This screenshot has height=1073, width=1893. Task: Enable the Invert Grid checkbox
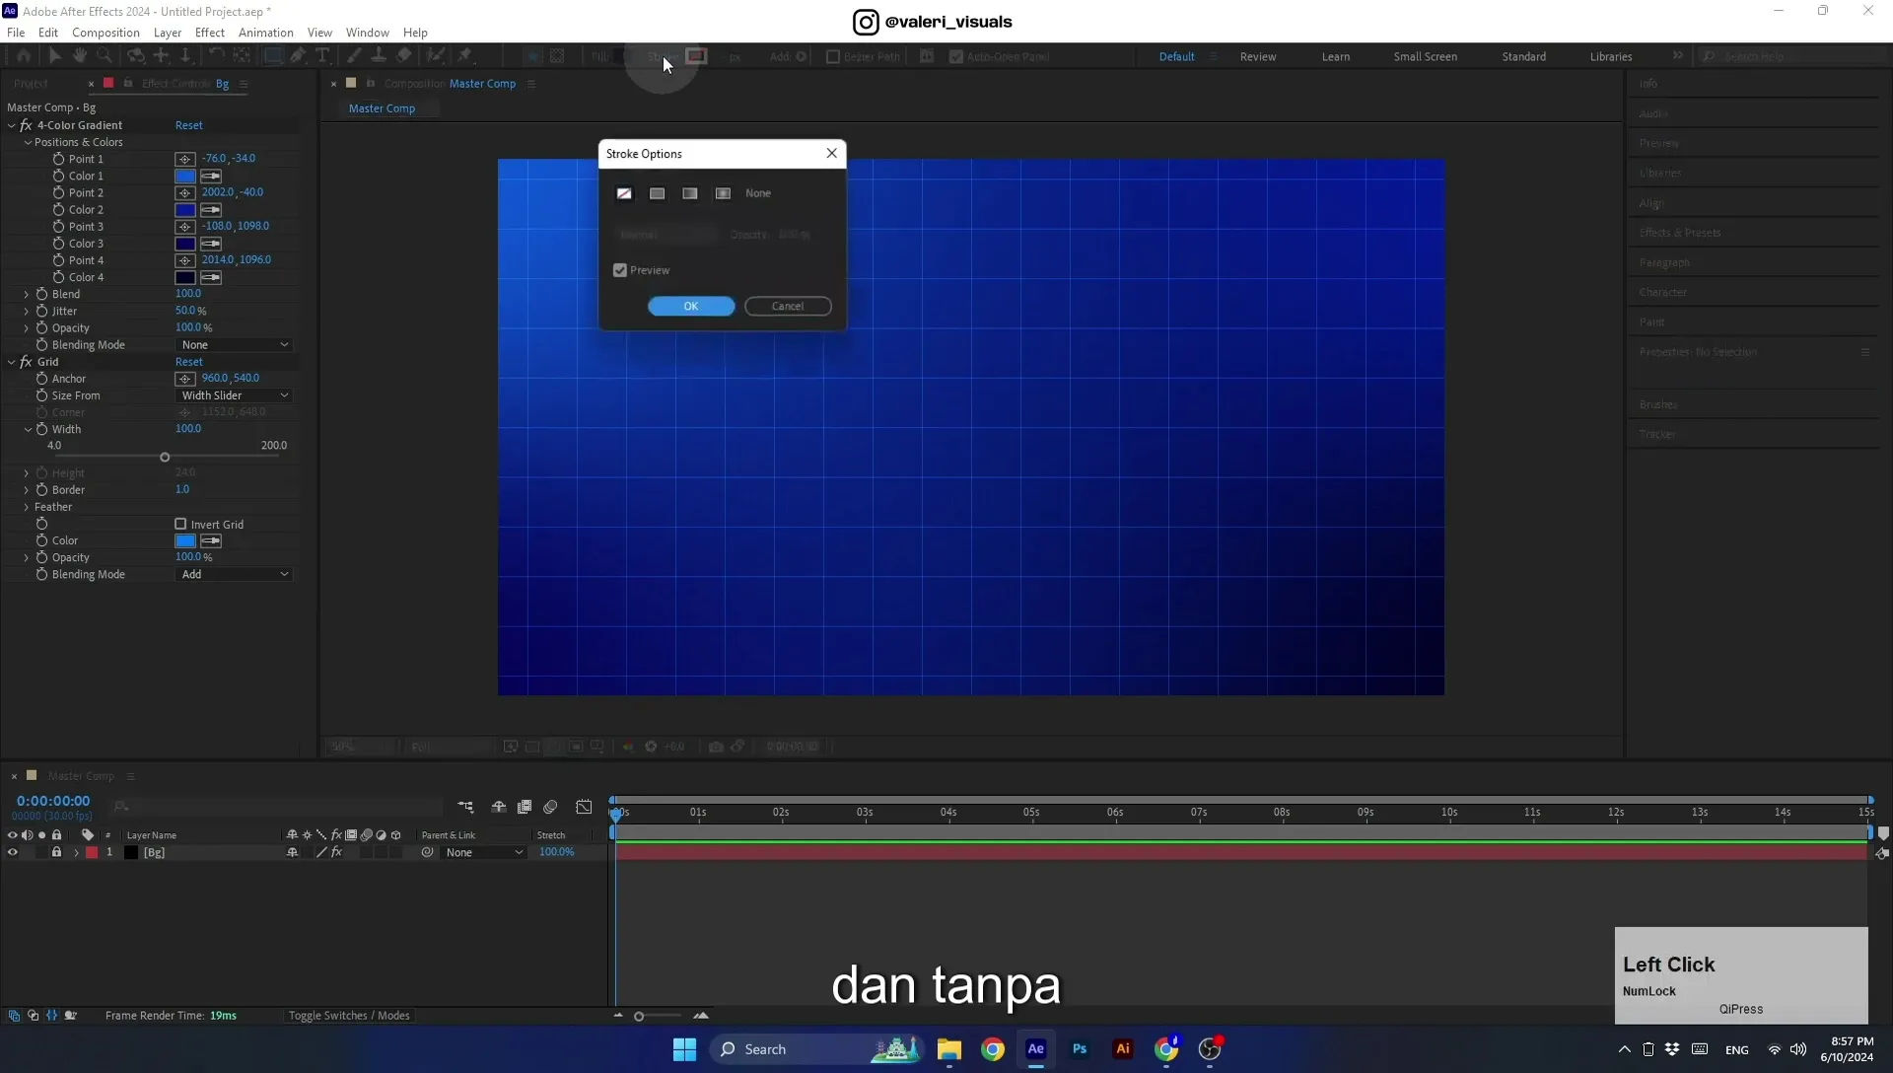(180, 524)
